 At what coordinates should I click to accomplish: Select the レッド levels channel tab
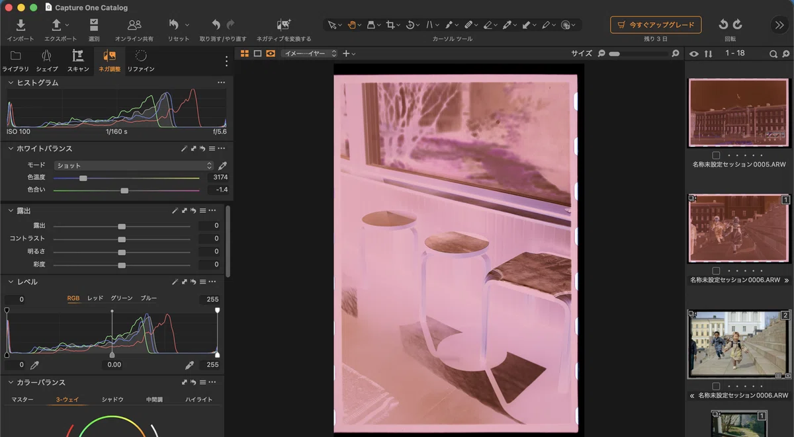pyautogui.click(x=95, y=299)
